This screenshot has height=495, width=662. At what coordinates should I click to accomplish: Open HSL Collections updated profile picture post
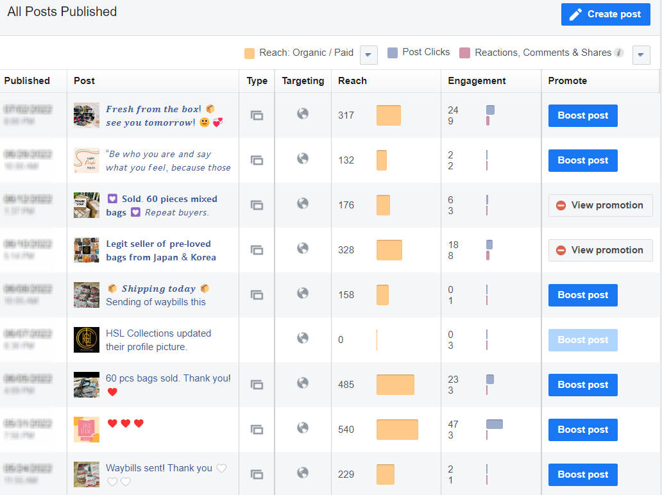click(158, 340)
